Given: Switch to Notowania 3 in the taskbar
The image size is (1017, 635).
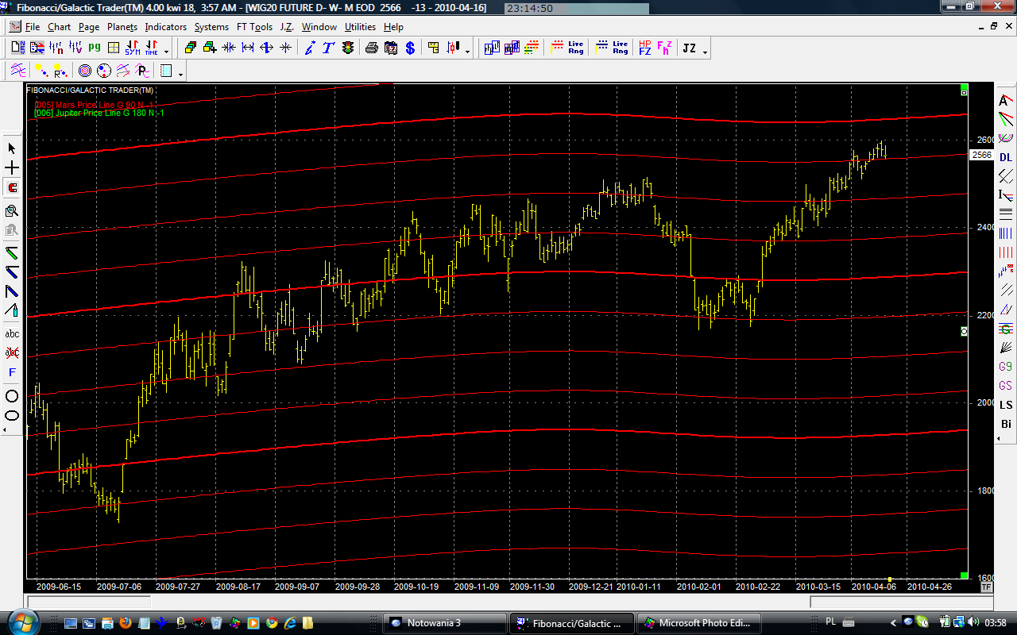Looking at the screenshot, I should (x=443, y=623).
